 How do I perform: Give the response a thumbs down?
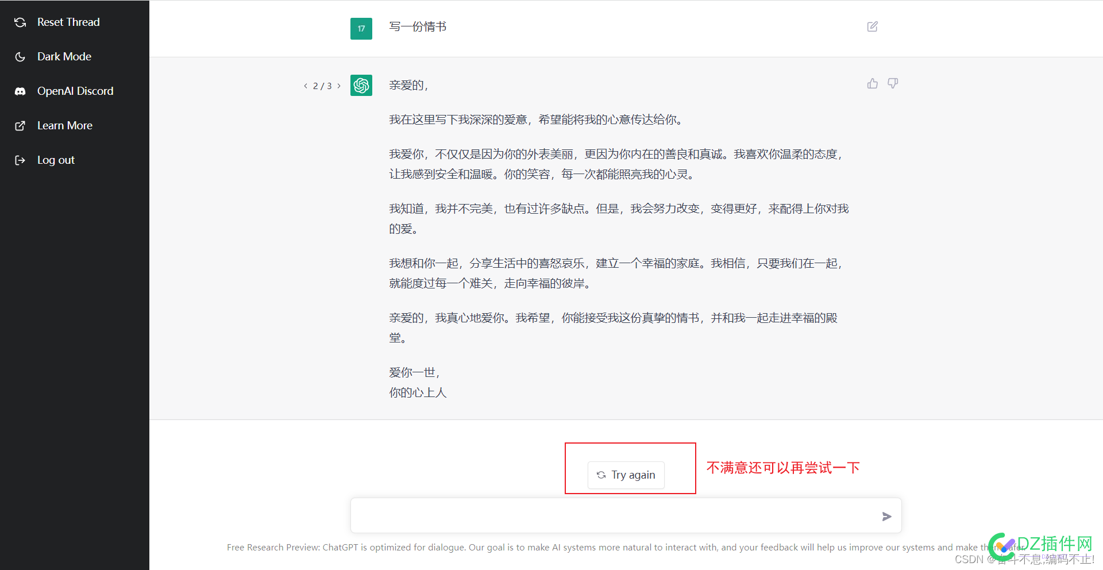click(893, 83)
